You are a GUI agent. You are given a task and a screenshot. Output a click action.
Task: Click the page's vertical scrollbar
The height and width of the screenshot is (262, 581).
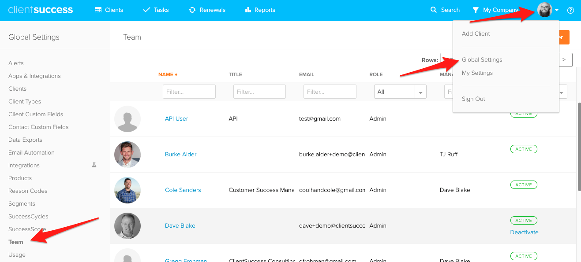[579, 147]
